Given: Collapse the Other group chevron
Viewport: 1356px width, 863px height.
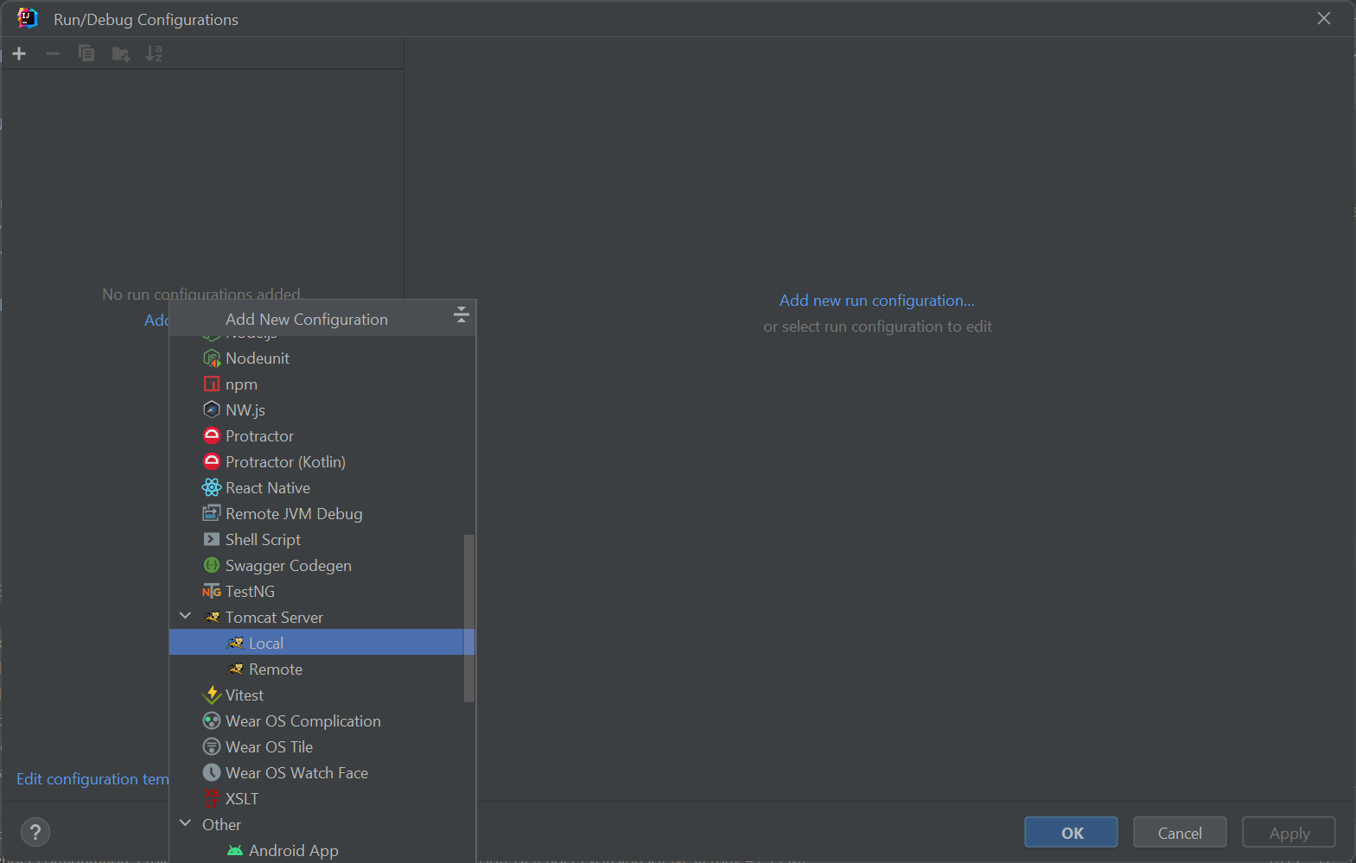Looking at the screenshot, I should (x=185, y=823).
